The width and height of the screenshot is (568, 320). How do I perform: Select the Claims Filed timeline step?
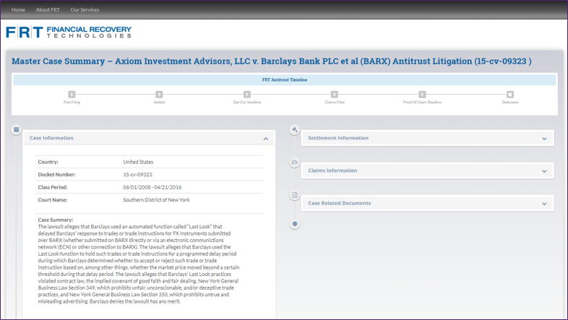pos(335,95)
